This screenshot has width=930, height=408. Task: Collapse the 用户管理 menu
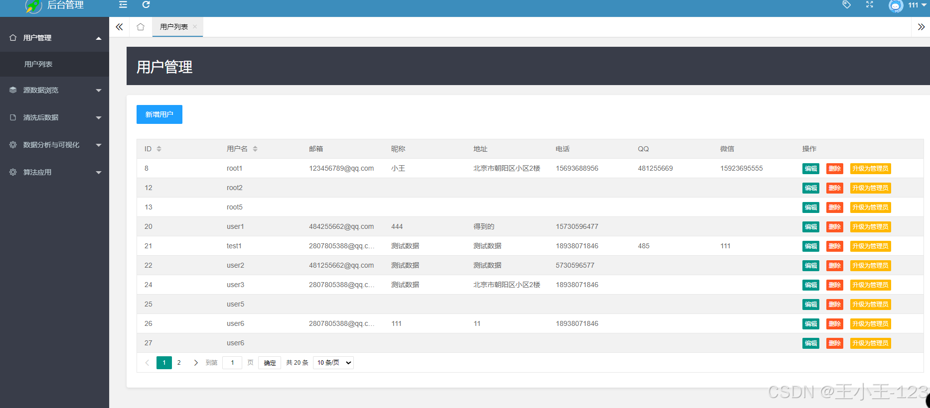pos(54,38)
